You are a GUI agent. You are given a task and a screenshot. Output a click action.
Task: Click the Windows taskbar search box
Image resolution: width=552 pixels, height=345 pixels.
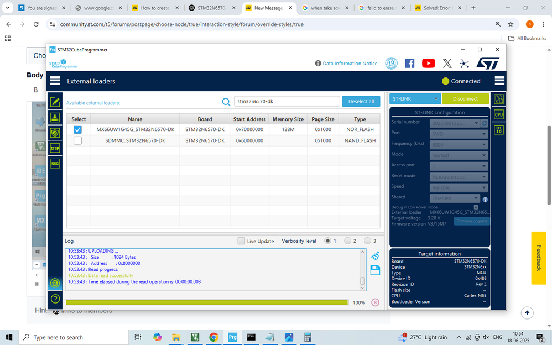click(73, 337)
